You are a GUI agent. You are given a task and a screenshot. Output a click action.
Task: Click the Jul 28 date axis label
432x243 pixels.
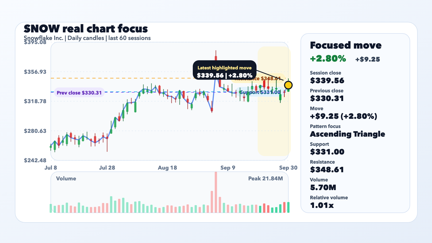[107, 168]
